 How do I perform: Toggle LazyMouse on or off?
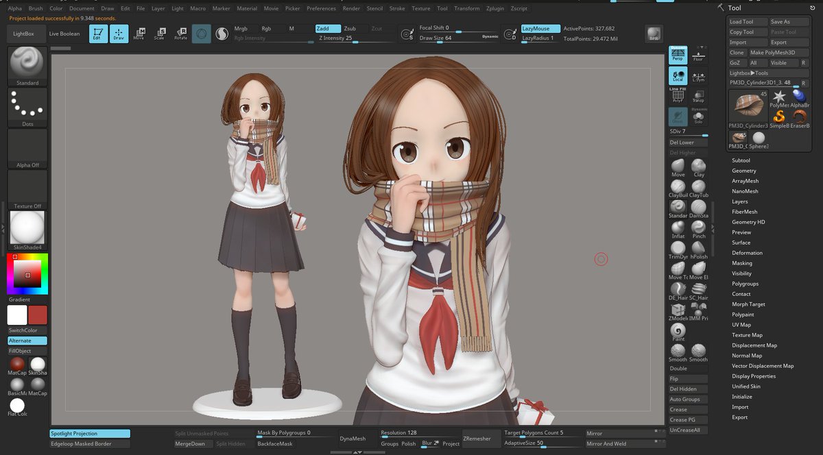point(540,29)
